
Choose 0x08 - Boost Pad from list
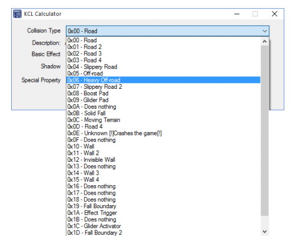163,94
